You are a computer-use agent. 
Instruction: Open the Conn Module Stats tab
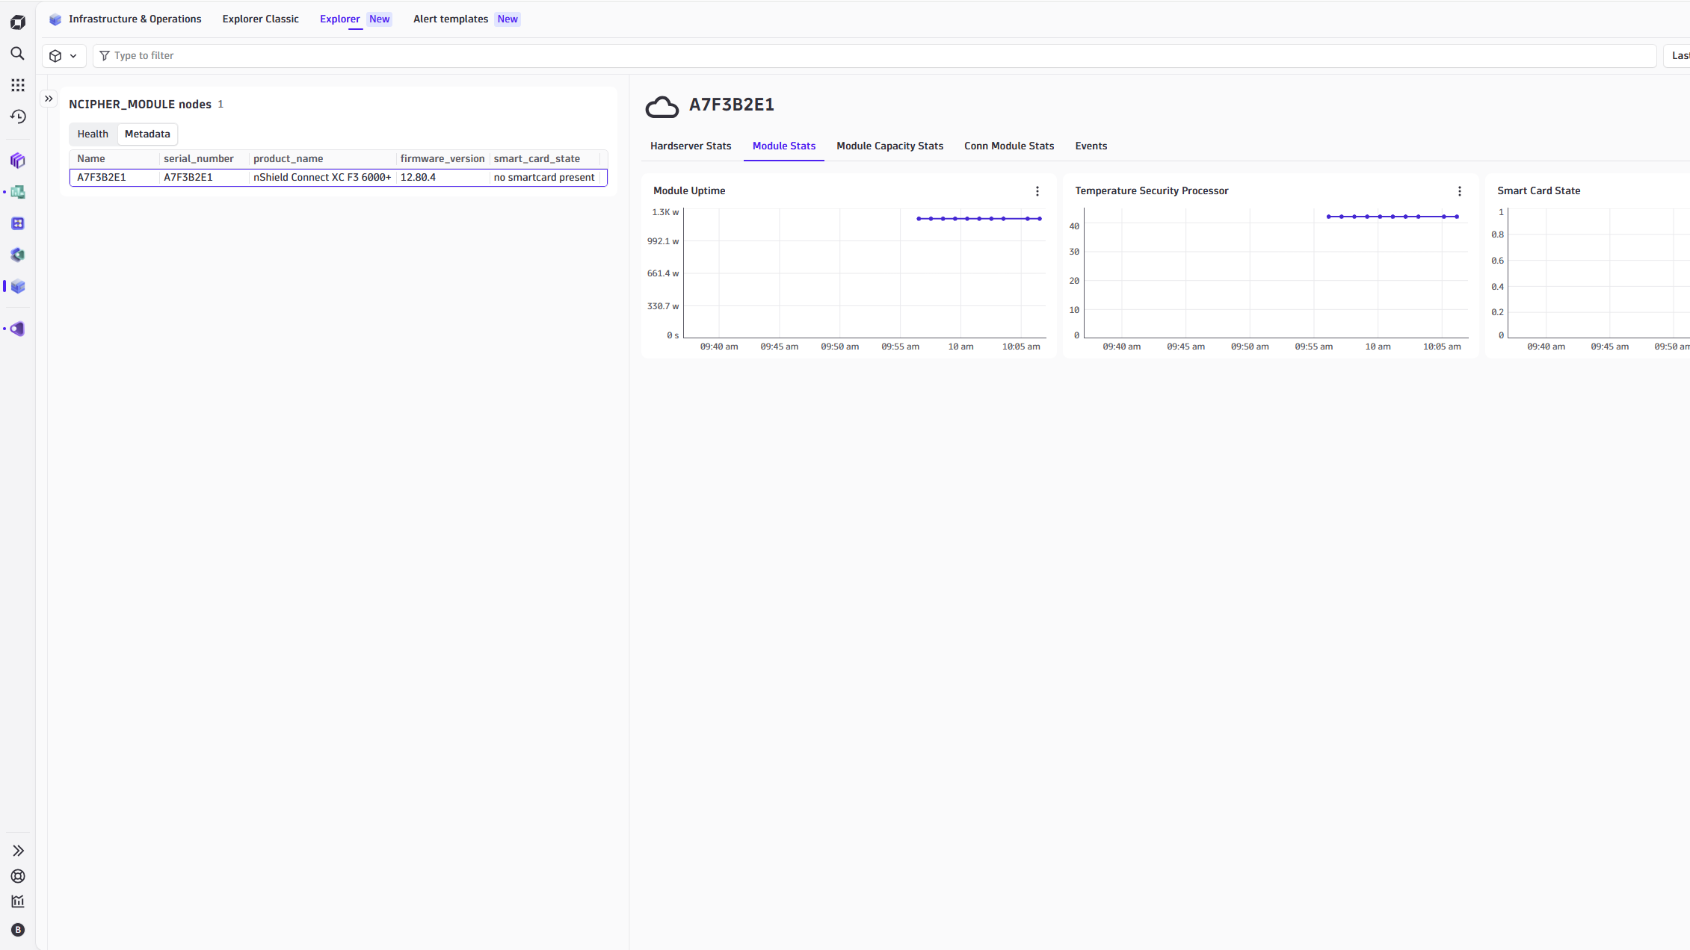(1009, 146)
